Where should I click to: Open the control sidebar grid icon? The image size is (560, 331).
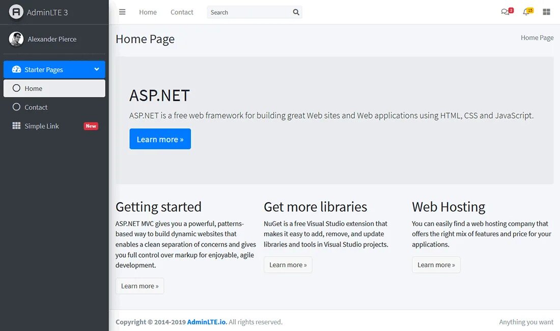(546, 12)
